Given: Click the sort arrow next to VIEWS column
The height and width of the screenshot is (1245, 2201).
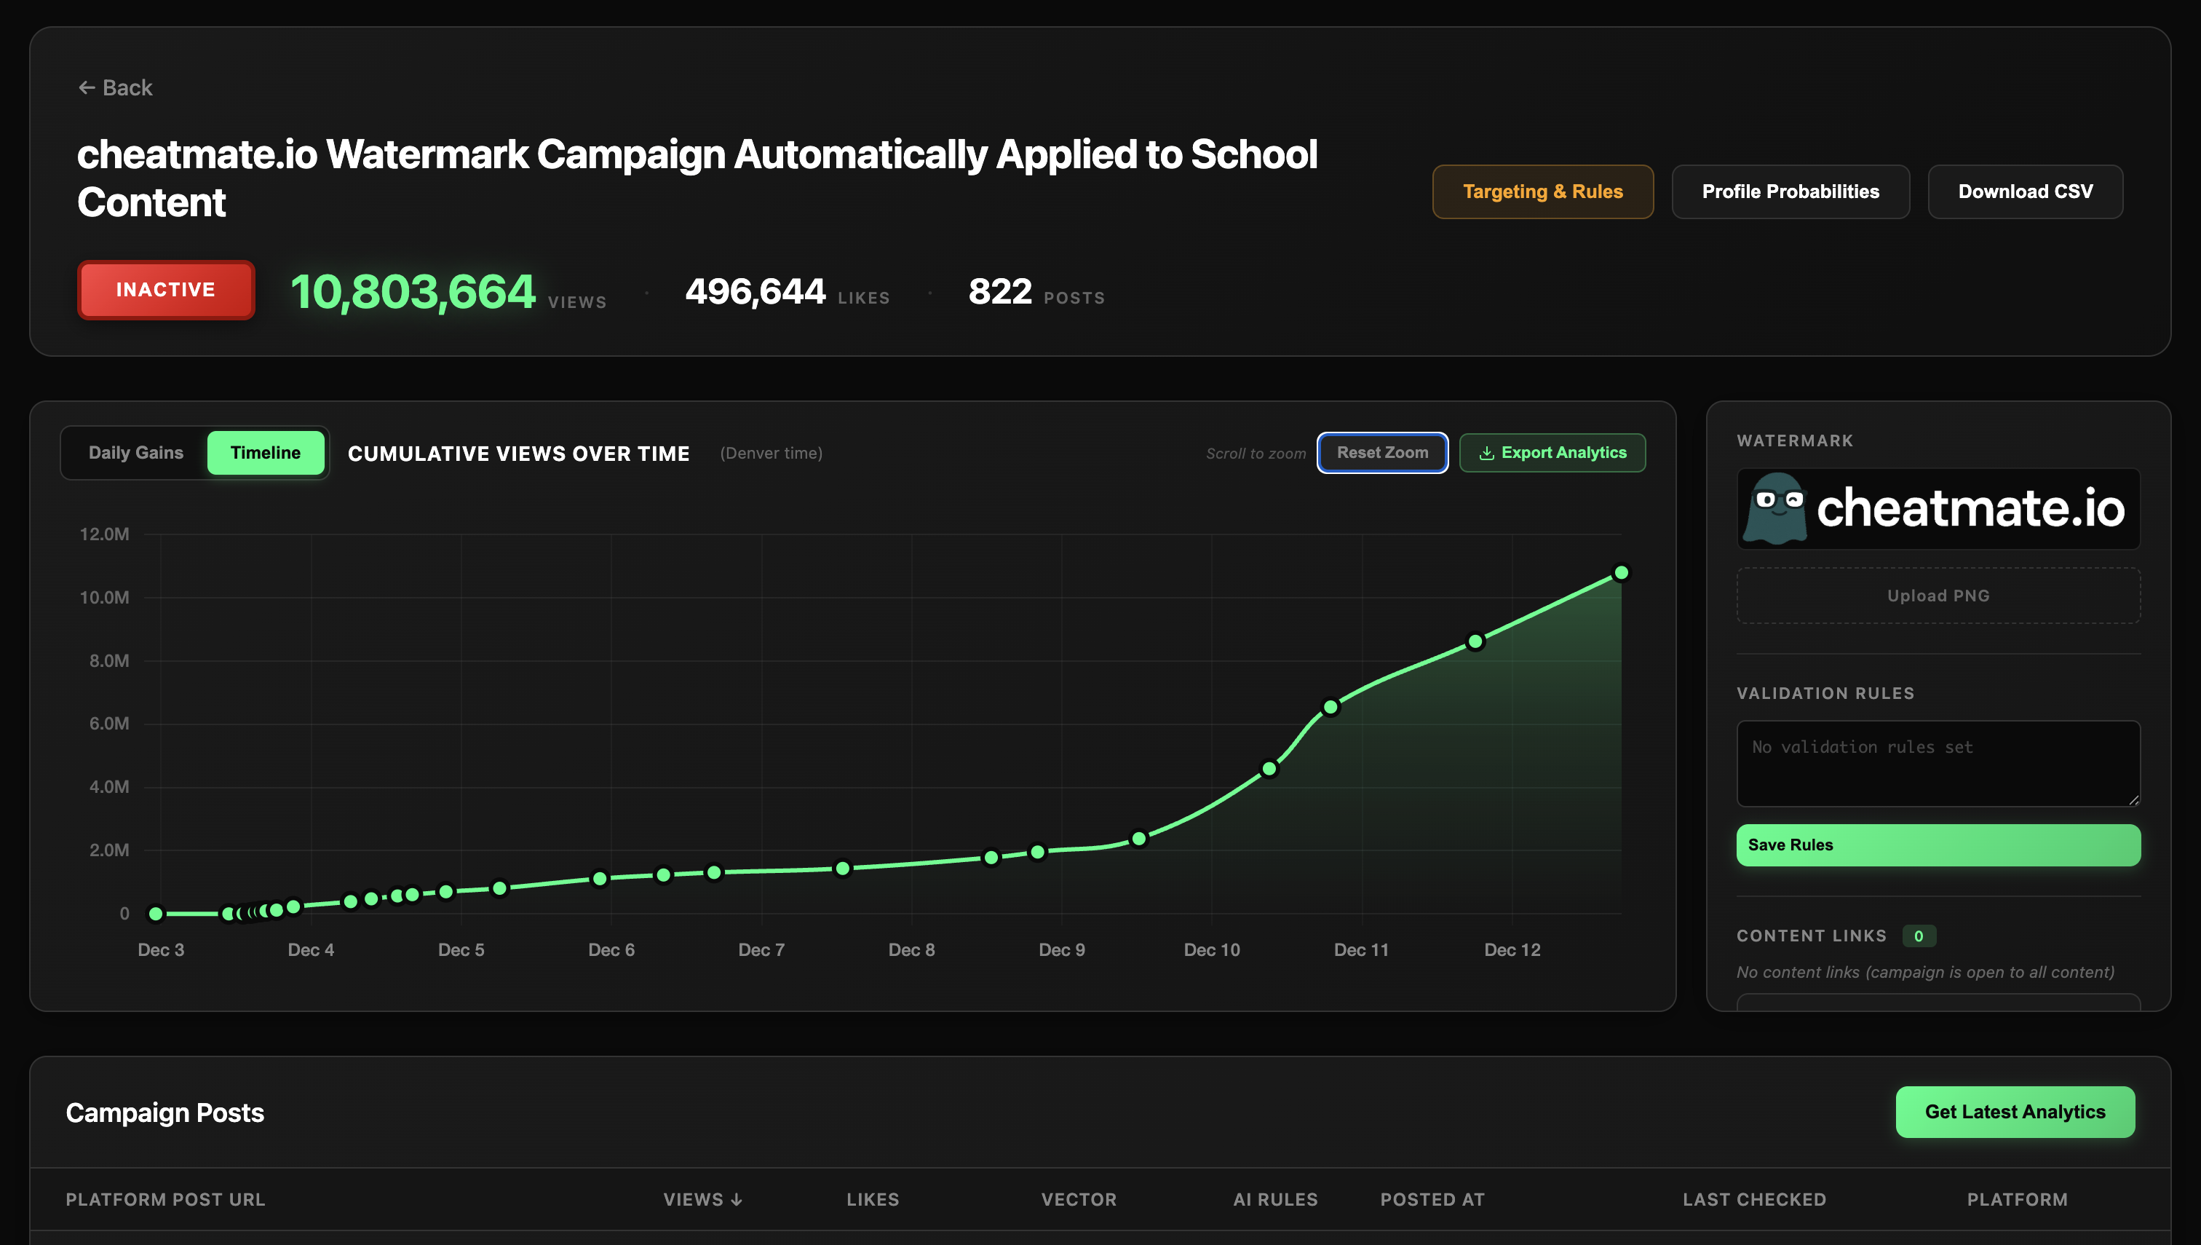Looking at the screenshot, I should (x=737, y=1199).
